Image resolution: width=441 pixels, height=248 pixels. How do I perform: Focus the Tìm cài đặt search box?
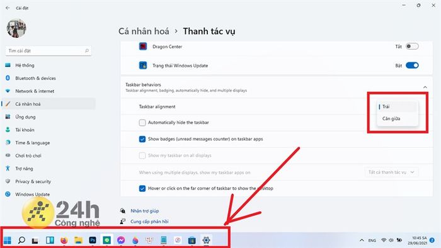tap(49, 51)
